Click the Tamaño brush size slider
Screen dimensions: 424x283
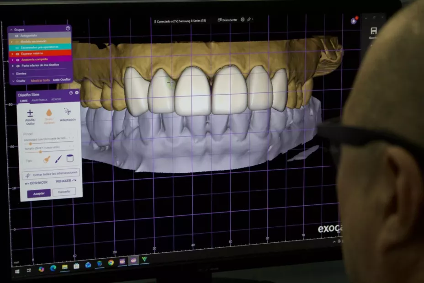point(40,152)
